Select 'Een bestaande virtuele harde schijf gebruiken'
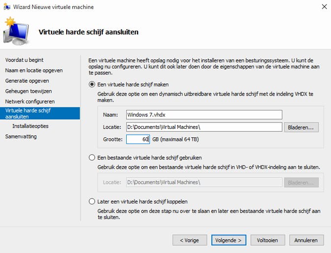The width and height of the screenshot is (331, 253). tap(92, 157)
